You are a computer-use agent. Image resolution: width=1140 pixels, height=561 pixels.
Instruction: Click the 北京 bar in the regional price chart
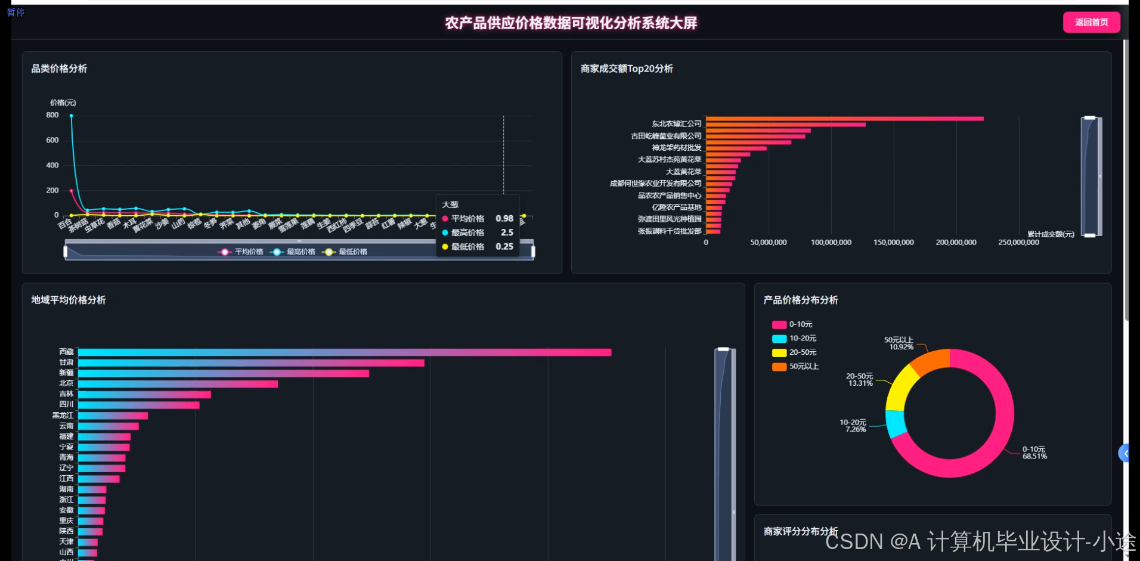pyautogui.click(x=178, y=384)
